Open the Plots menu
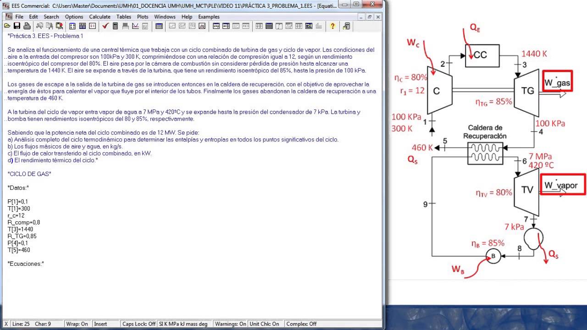587x330 pixels. coord(143,16)
